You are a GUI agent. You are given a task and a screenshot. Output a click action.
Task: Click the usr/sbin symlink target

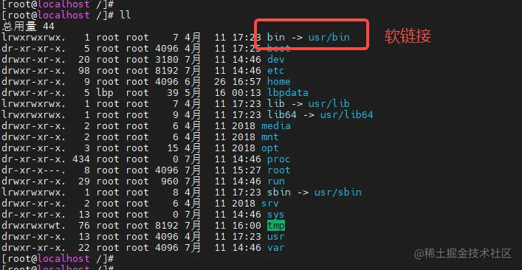point(338,193)
